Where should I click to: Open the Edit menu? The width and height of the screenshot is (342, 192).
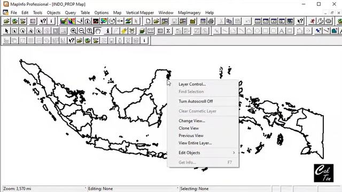pyautogui.click(x=25, y=13)
